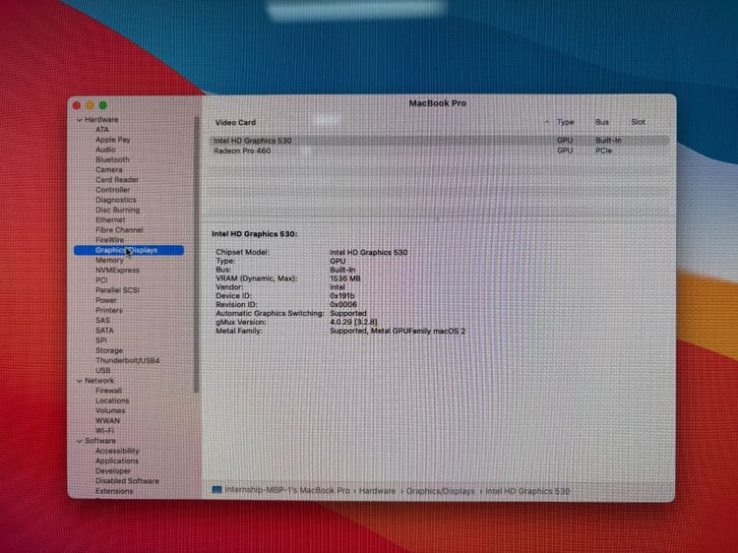Select Card Reader in the sidebar
Image resolution: width=738 pixels, height=553 pixels.
click(117, 180)
